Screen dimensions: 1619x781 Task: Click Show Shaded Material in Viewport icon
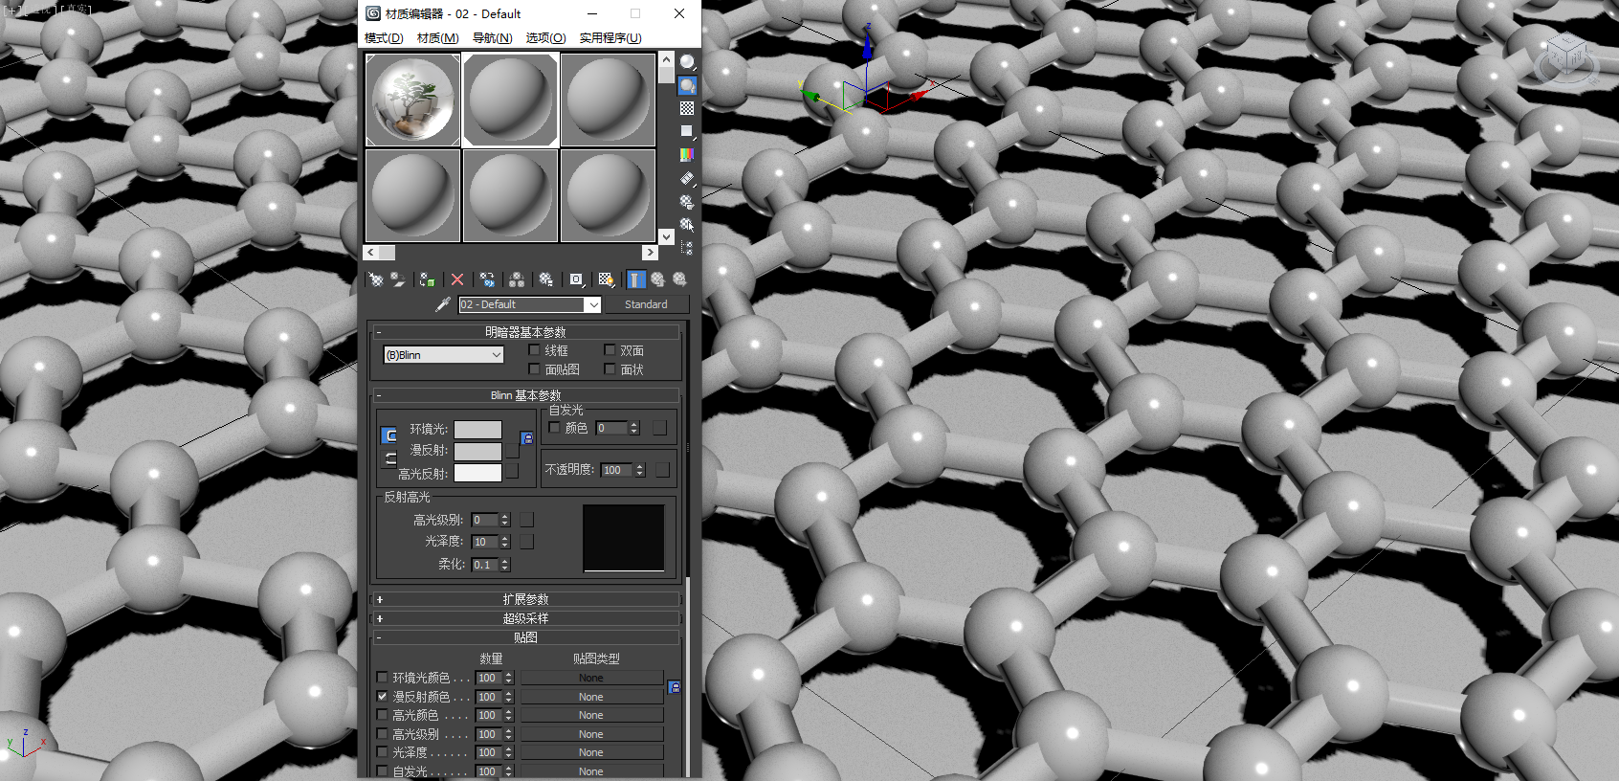click(607, 279)
